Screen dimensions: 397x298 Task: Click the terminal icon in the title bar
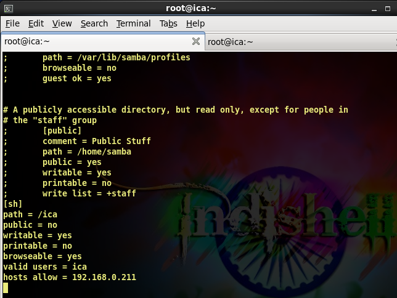coord(9,9)
